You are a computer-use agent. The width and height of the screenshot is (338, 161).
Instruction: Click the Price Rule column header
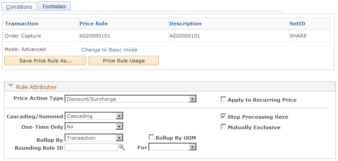94,24
